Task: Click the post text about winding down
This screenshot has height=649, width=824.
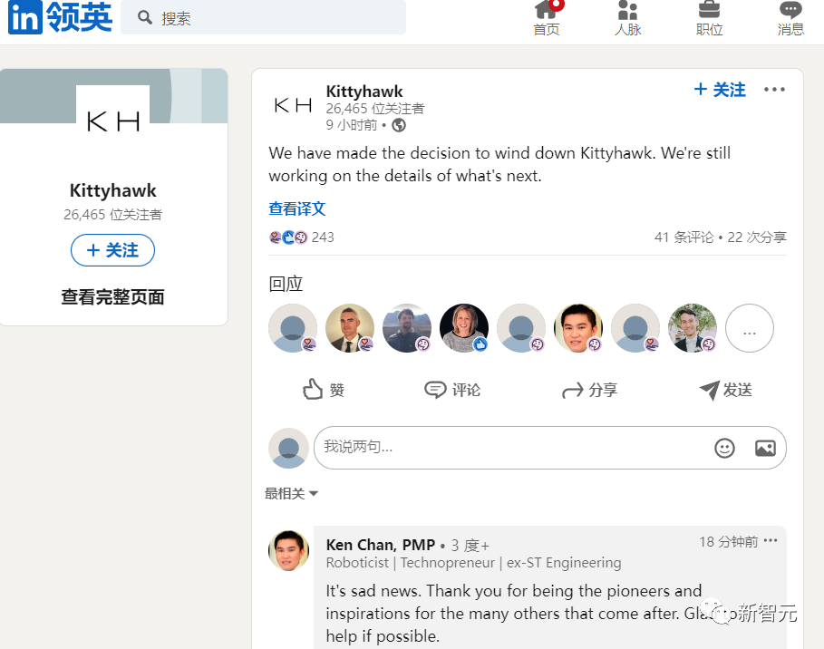Action: click(x=499, y=164)
